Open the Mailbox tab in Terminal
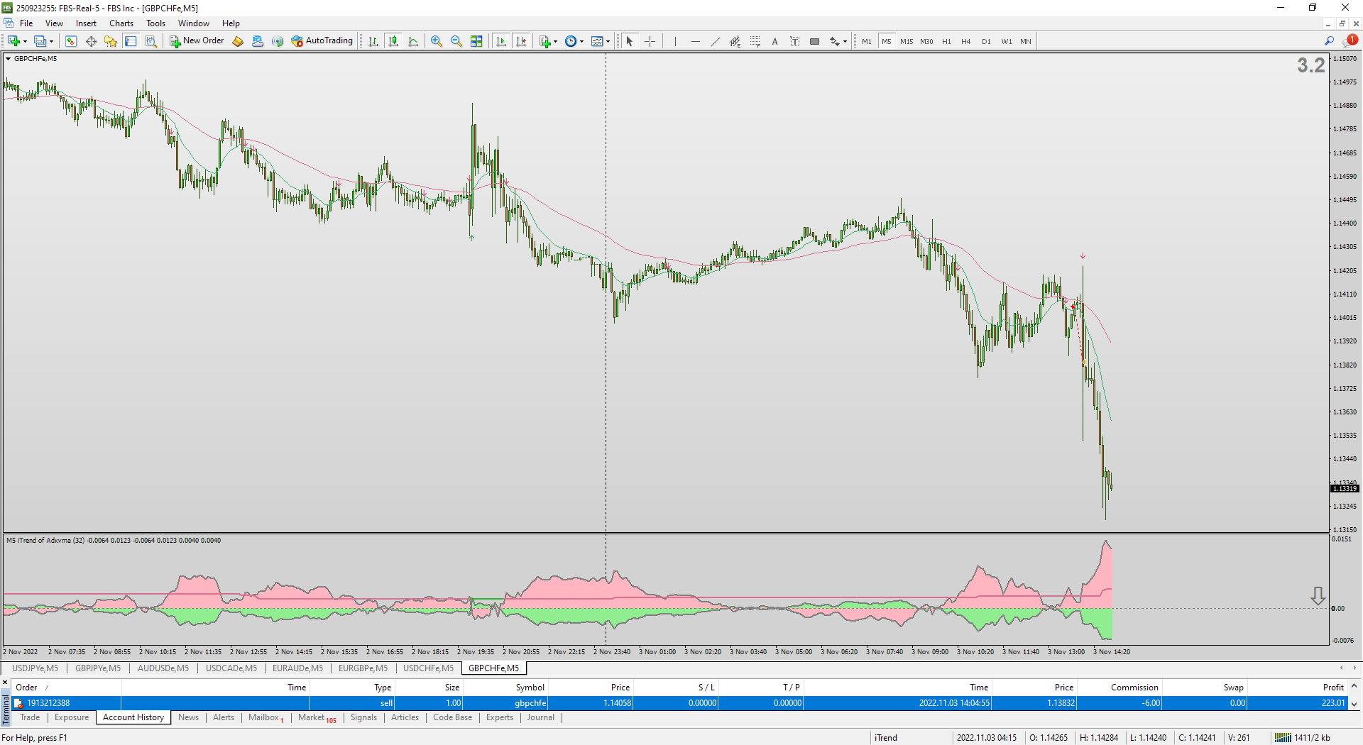The image size is (1363, 745). point(266,717)
